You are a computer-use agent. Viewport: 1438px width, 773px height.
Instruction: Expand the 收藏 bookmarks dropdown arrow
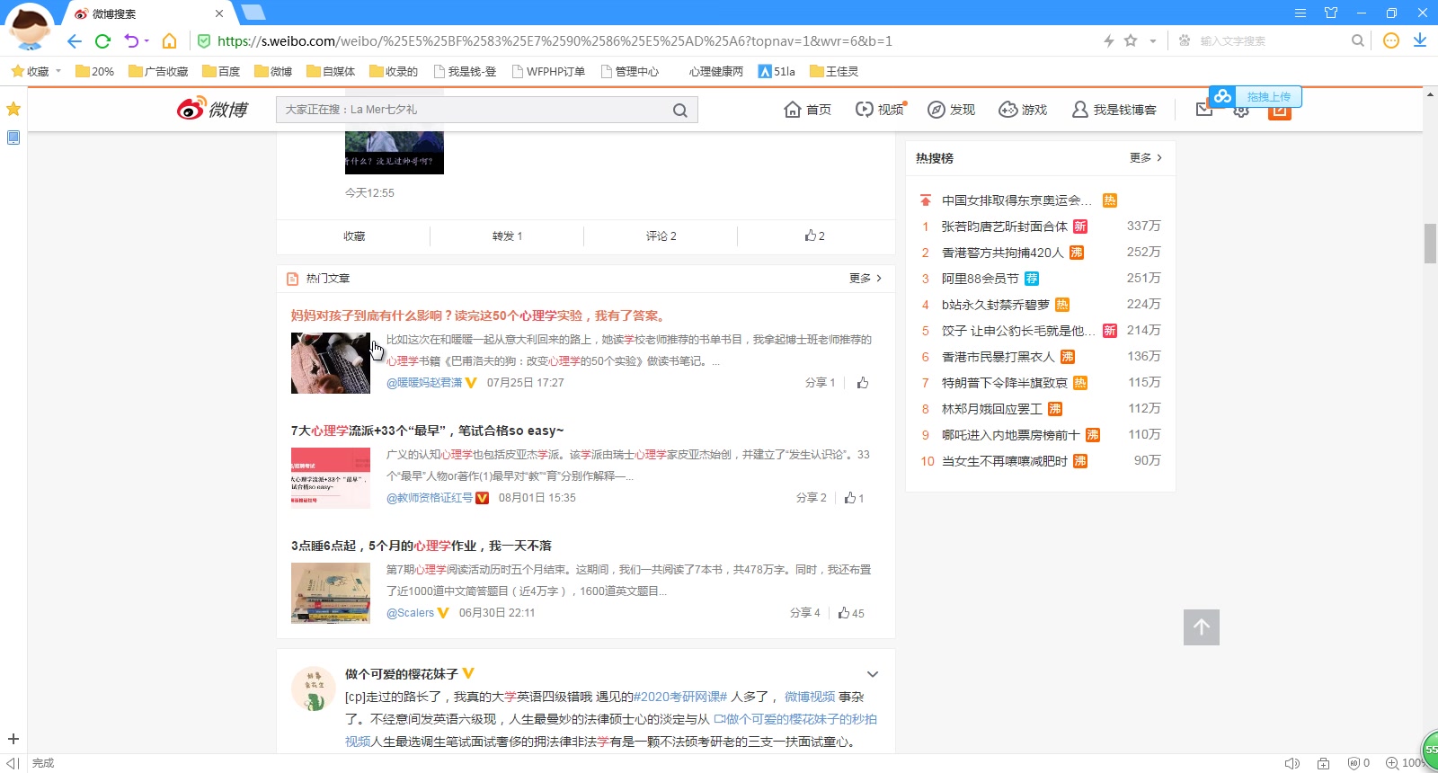pos(58,71)
